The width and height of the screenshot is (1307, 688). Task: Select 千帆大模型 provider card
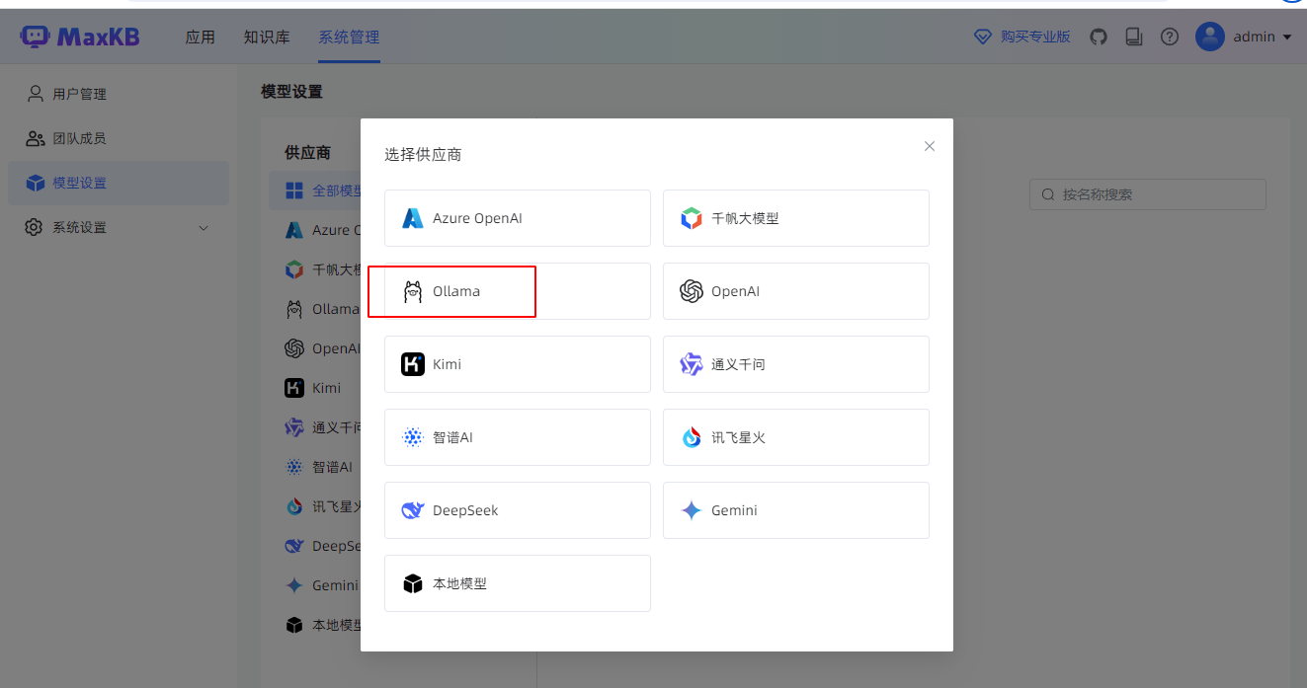[795, 218]
